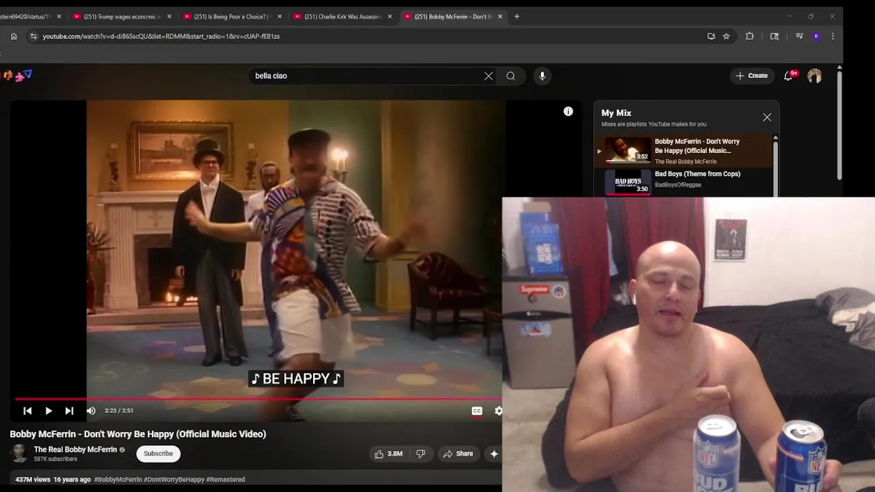The image size is (875, 492).
Task: Open the media controls icon in toolbar
Action: 799,36
